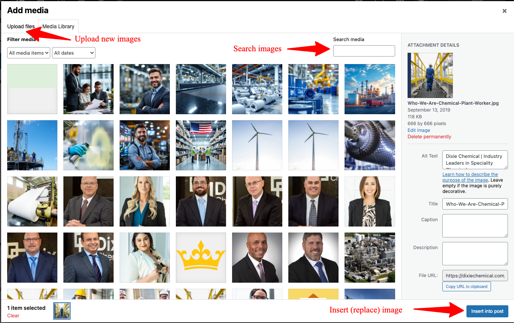Click the Search media input field
Viewport: 514px width, 323px height.
[x=364, y=51]
